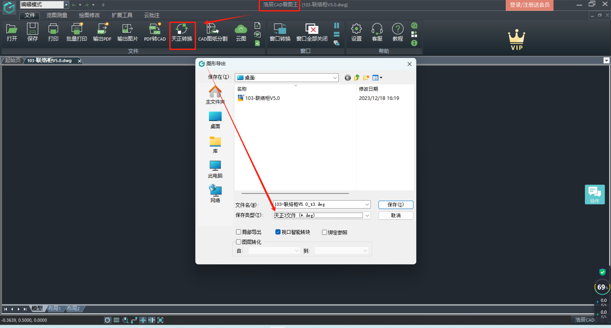This screenshot has height=328, width=611.
Task: Select 主文件夹 in the places sidebar
Action: tap(215, 95)
